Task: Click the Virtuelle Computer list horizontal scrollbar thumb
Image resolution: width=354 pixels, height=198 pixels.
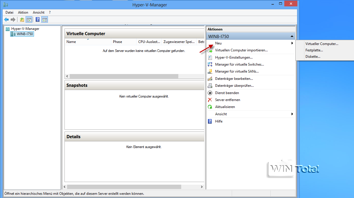Action: 124,76
